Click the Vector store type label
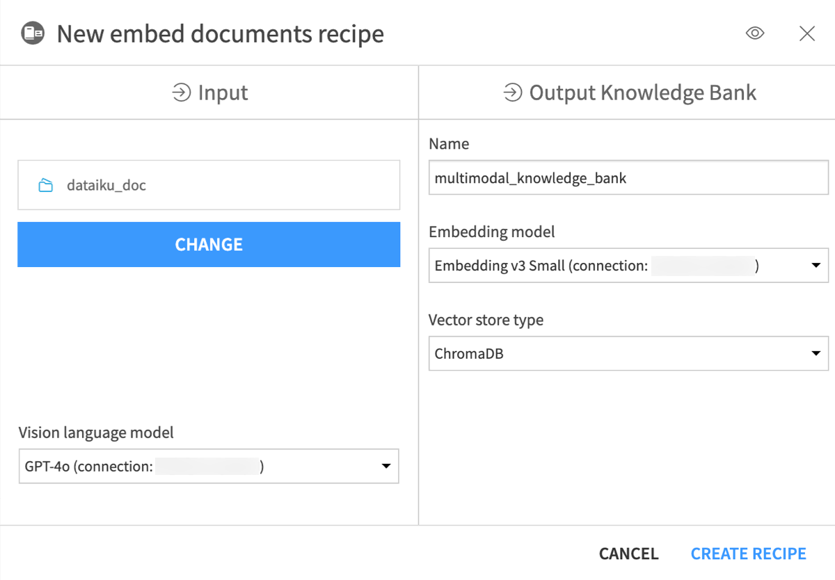Viewport: 835px width, 580px height. tap(486, 320)
